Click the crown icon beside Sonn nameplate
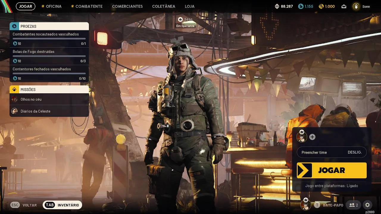 coord(180,19)
